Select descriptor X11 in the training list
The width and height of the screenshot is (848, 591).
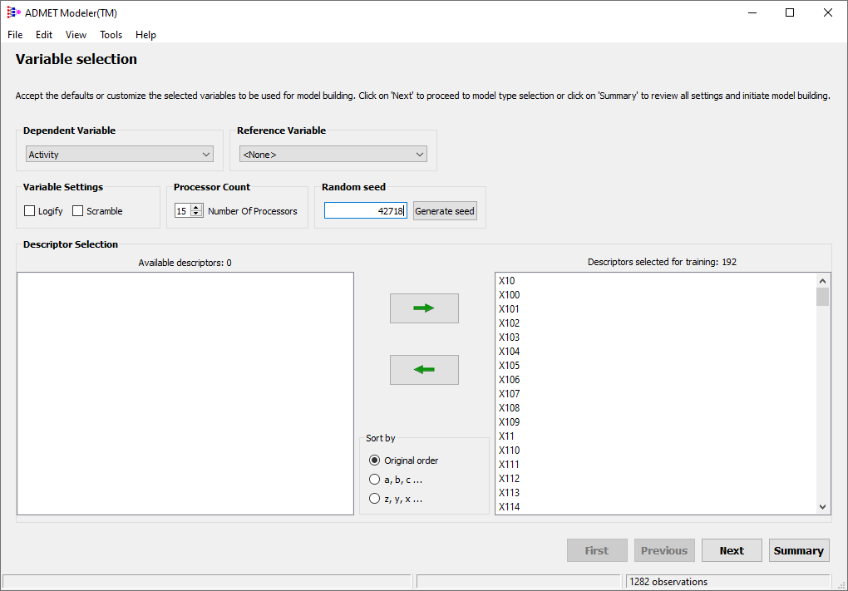coord(507,436)
